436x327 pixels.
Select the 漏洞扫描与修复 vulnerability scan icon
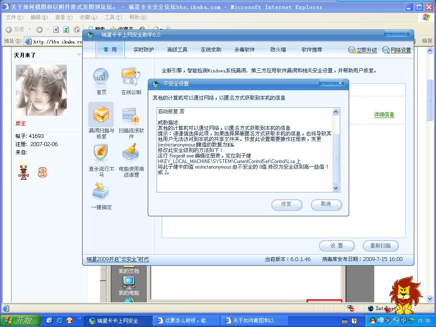click(x=101, y=115)
